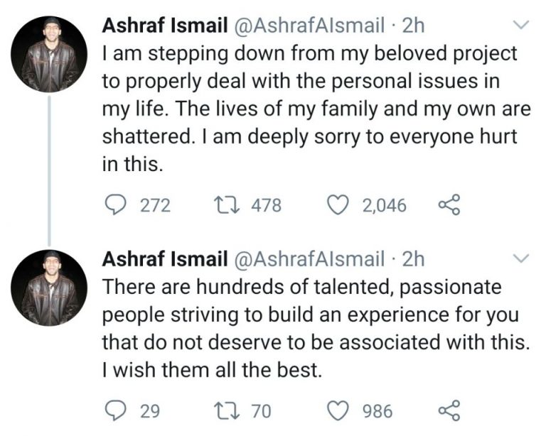Share the first tweet about stepping down
This screenshot has width=546, height=436.
click(x=449, y=205)
